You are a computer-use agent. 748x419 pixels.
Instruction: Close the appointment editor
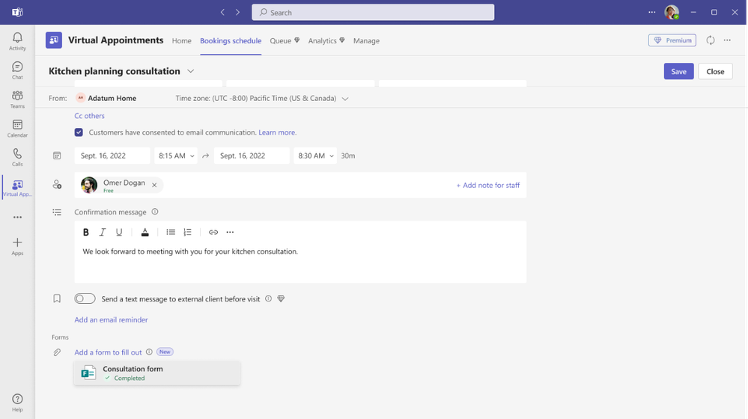[715, 71]
